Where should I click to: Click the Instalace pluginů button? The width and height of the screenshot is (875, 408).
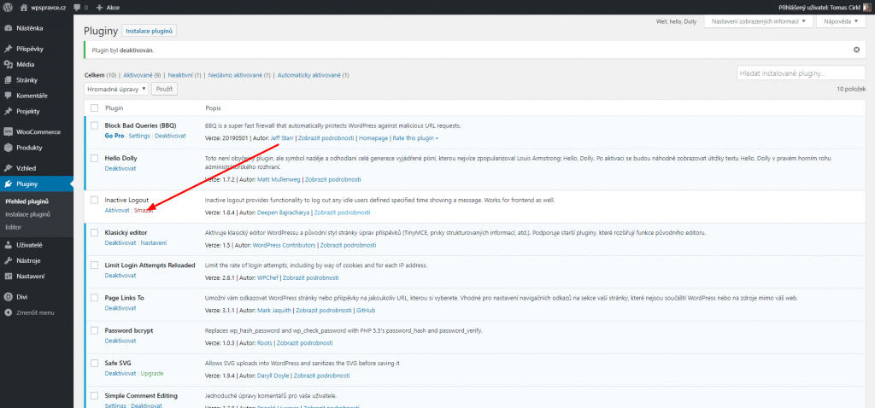(x=150, y=31)
